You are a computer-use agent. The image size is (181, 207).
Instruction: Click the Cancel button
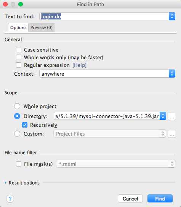pos(130,199)
